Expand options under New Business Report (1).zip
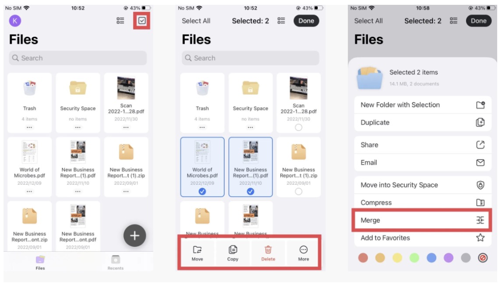The image size is (502, 288). [126, 191]
